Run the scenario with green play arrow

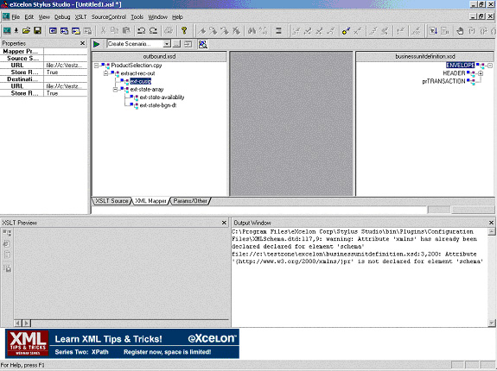click(x=96, y=44)
